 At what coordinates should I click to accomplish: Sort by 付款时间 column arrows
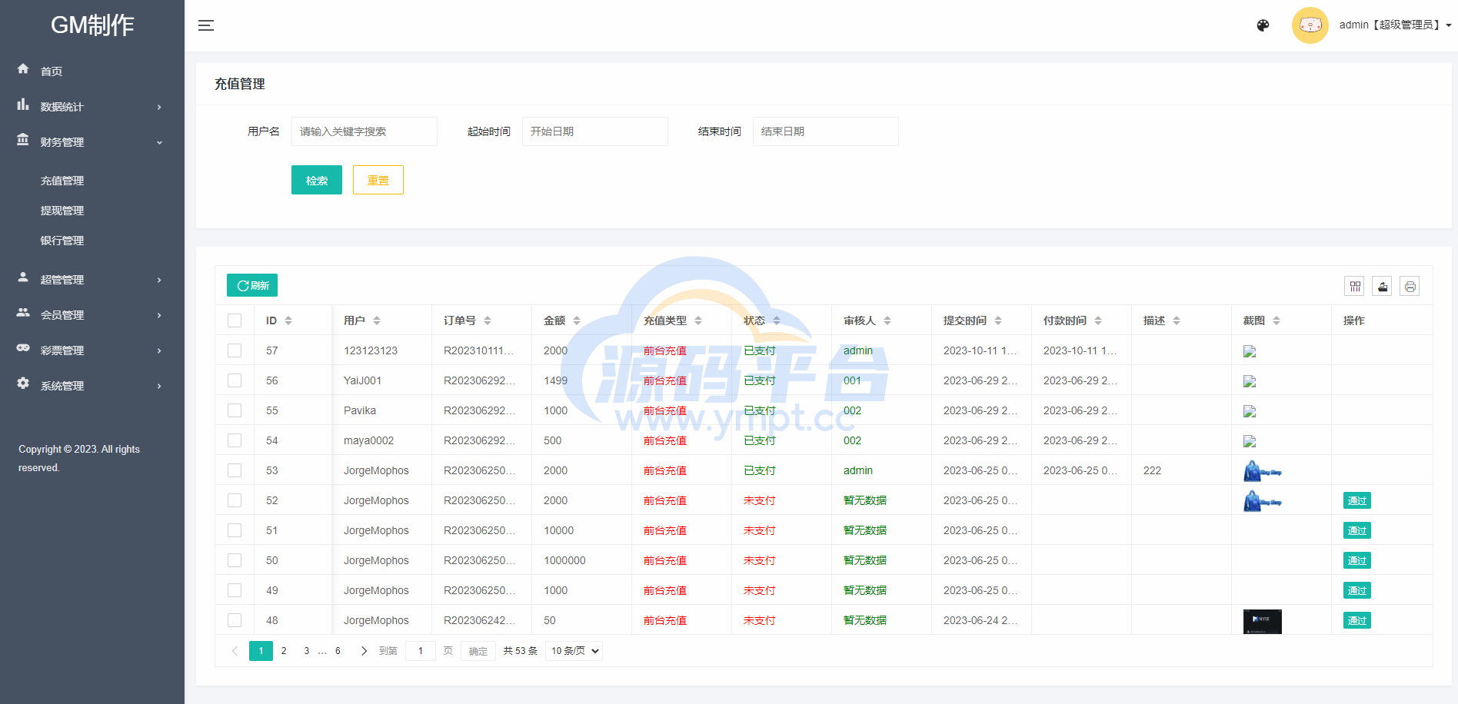(x=1098, y=320)
